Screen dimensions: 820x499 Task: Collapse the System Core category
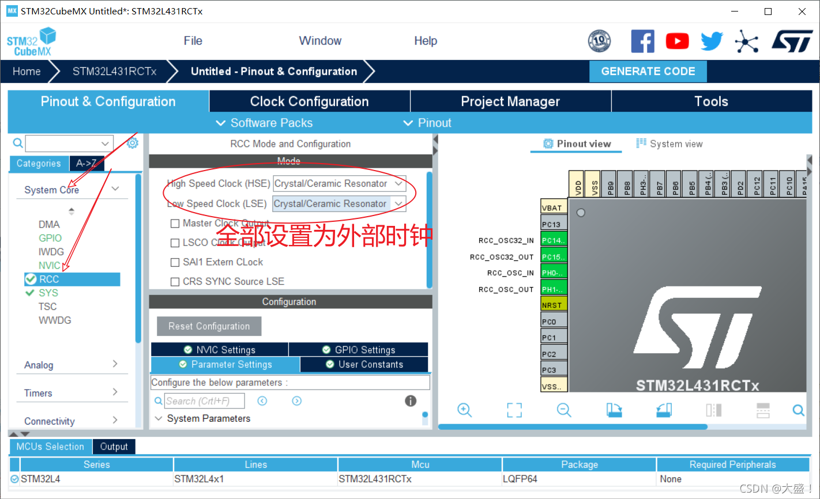(115, 189)
